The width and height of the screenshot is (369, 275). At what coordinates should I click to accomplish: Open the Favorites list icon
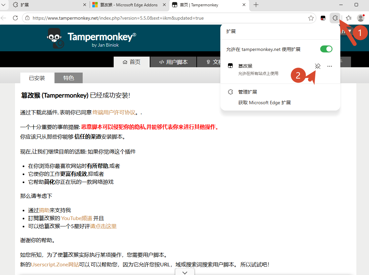coord(349,18)
